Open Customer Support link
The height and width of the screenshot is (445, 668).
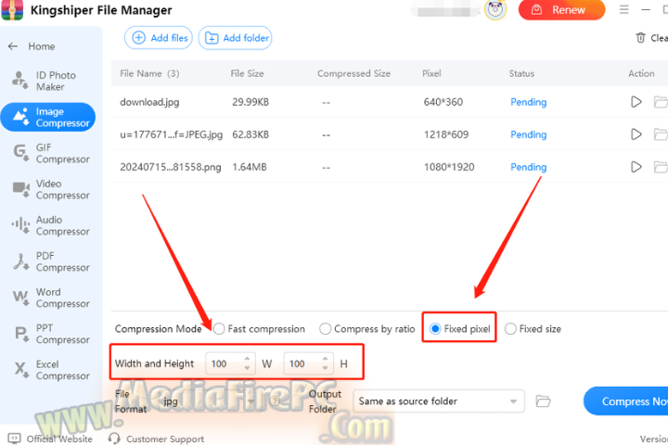point(156,439)
